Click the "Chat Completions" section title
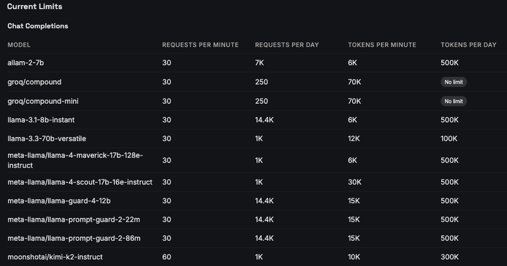Screen dimensions: 507x266 (x=37, y=26)
